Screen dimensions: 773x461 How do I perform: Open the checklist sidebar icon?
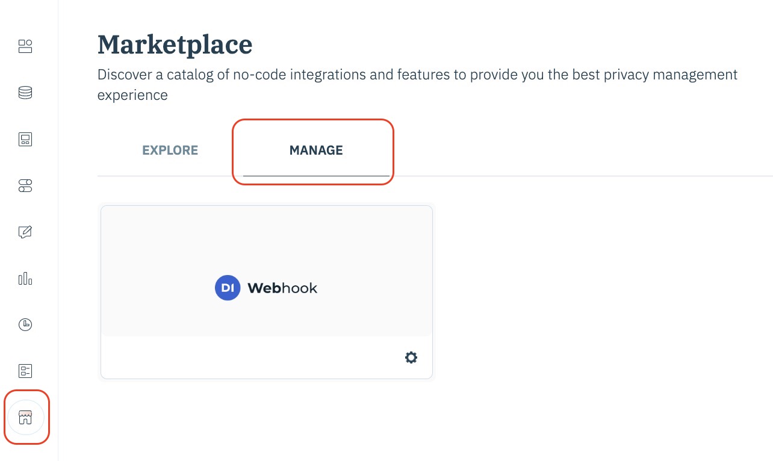click(25, 371)
